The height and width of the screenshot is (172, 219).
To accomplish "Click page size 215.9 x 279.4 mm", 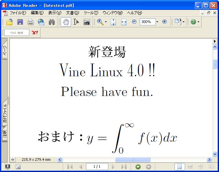I will (x=36, y=160).
